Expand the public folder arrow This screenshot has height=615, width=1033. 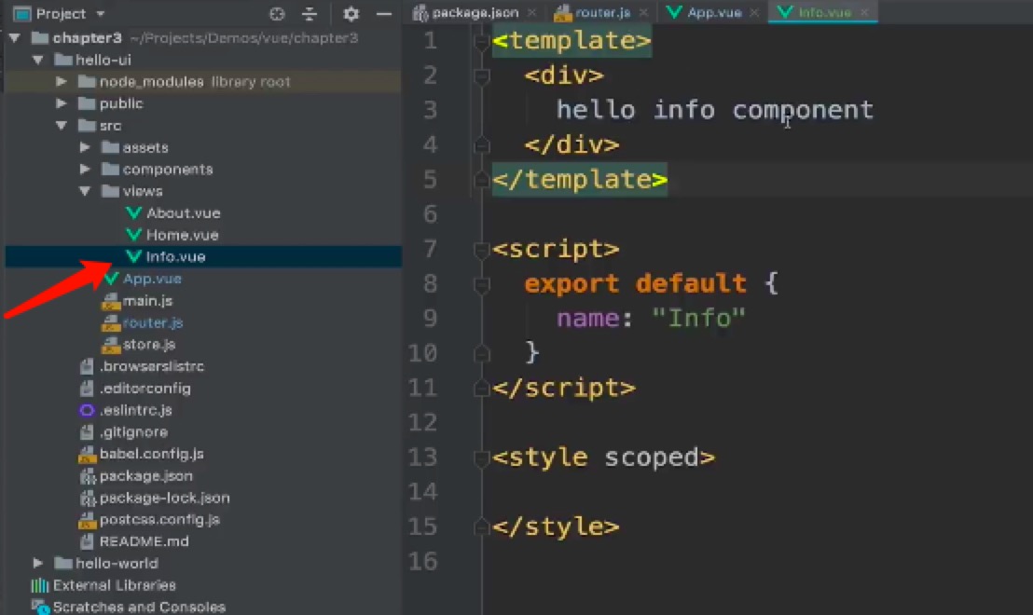click(x=62, y=103)
